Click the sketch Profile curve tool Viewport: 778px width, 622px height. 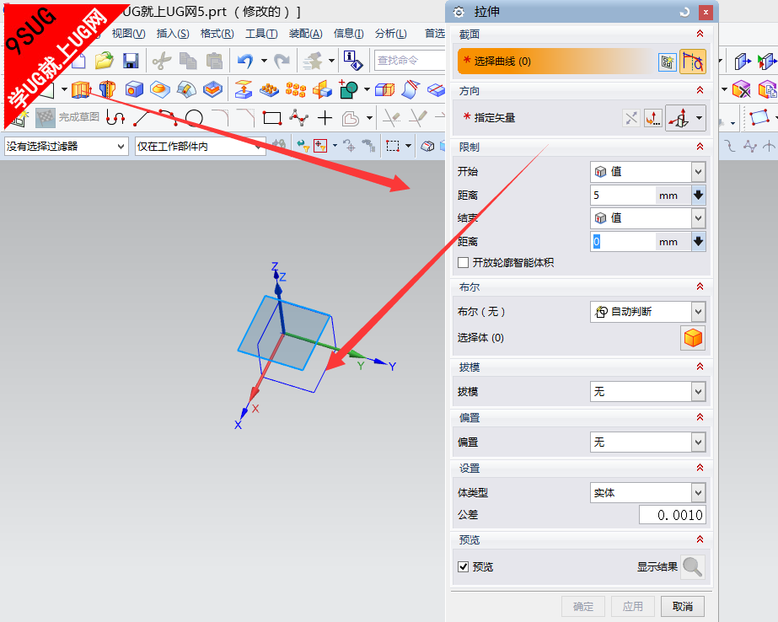[115, 117]
